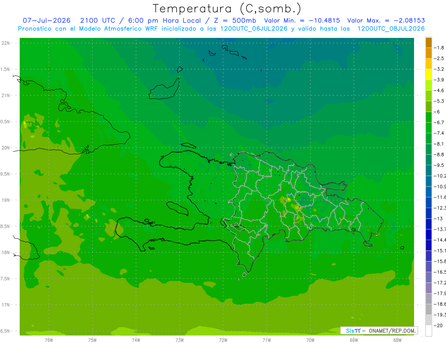Click the '-8.8' colorbar label
This screenshot has height=345, width=446.
[439, 154]
